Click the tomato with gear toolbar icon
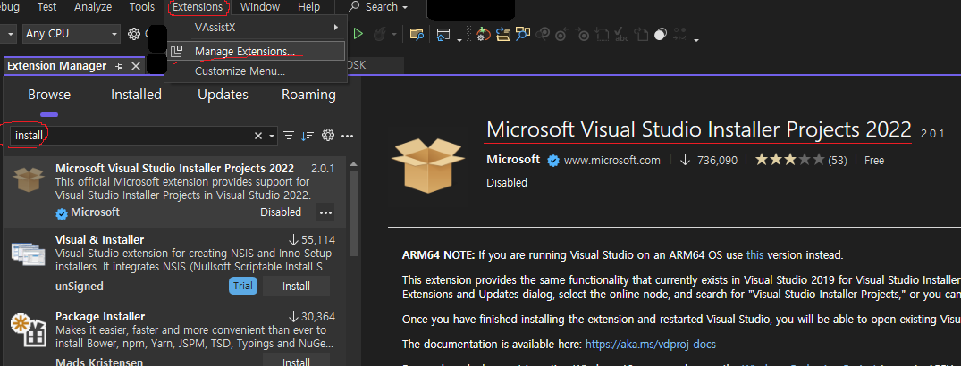 [484, 34]
